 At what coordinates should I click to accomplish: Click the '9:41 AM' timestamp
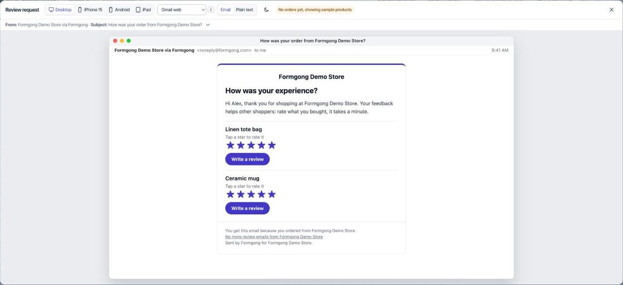tap(500, 50)
